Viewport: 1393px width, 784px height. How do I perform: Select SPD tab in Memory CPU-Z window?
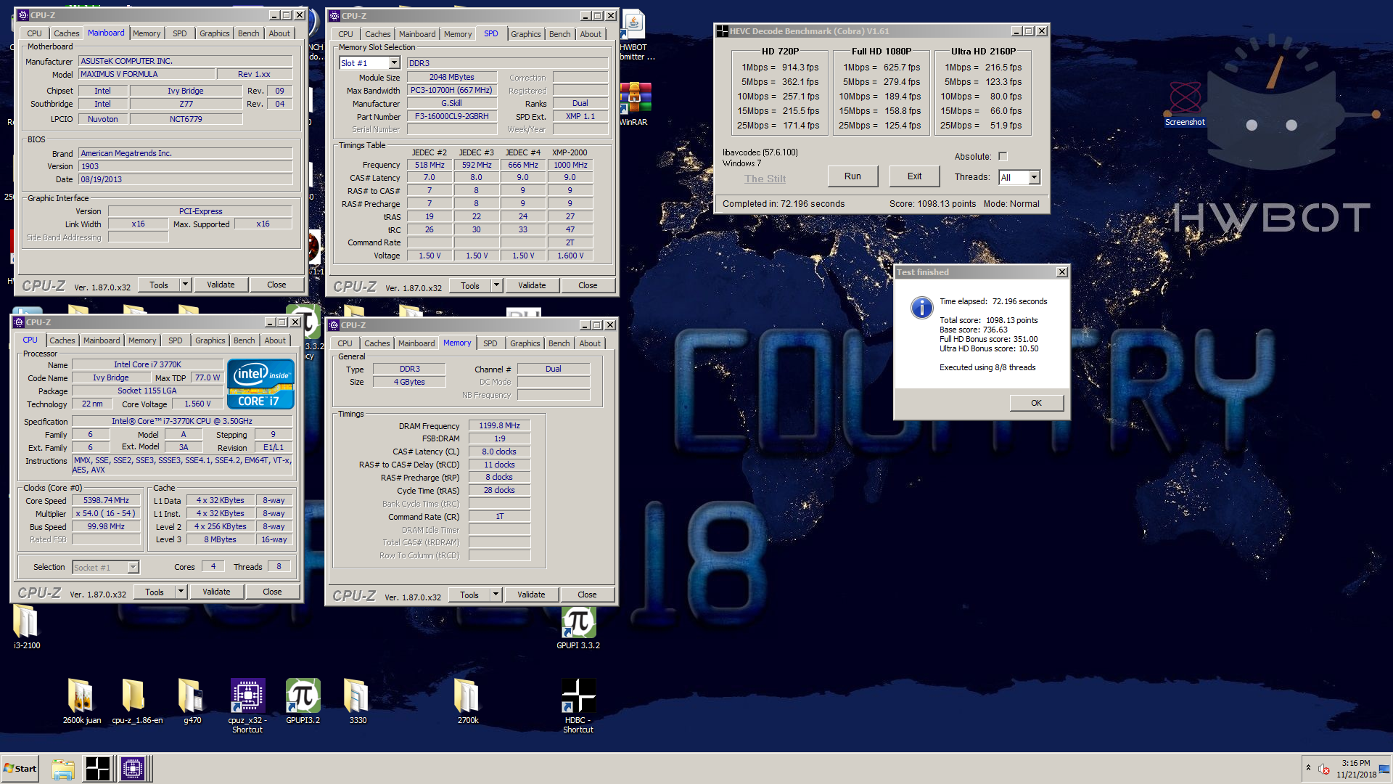(490, 343)
